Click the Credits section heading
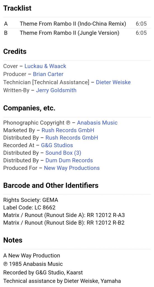Viewport: 154px width, 287px height. tap(15, 52)
